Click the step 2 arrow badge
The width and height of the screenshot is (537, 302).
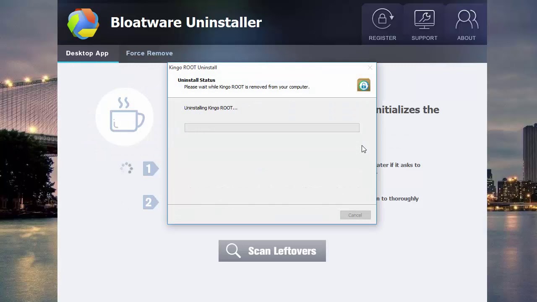(151, 202)
